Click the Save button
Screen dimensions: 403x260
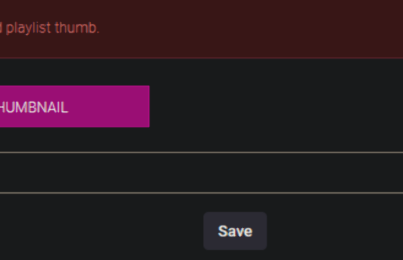235,231
